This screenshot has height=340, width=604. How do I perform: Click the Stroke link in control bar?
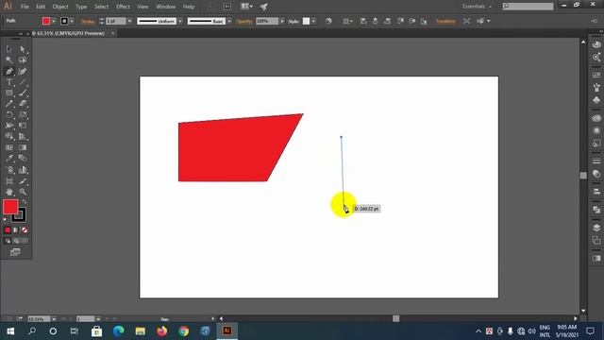click(x=88, y=21)
